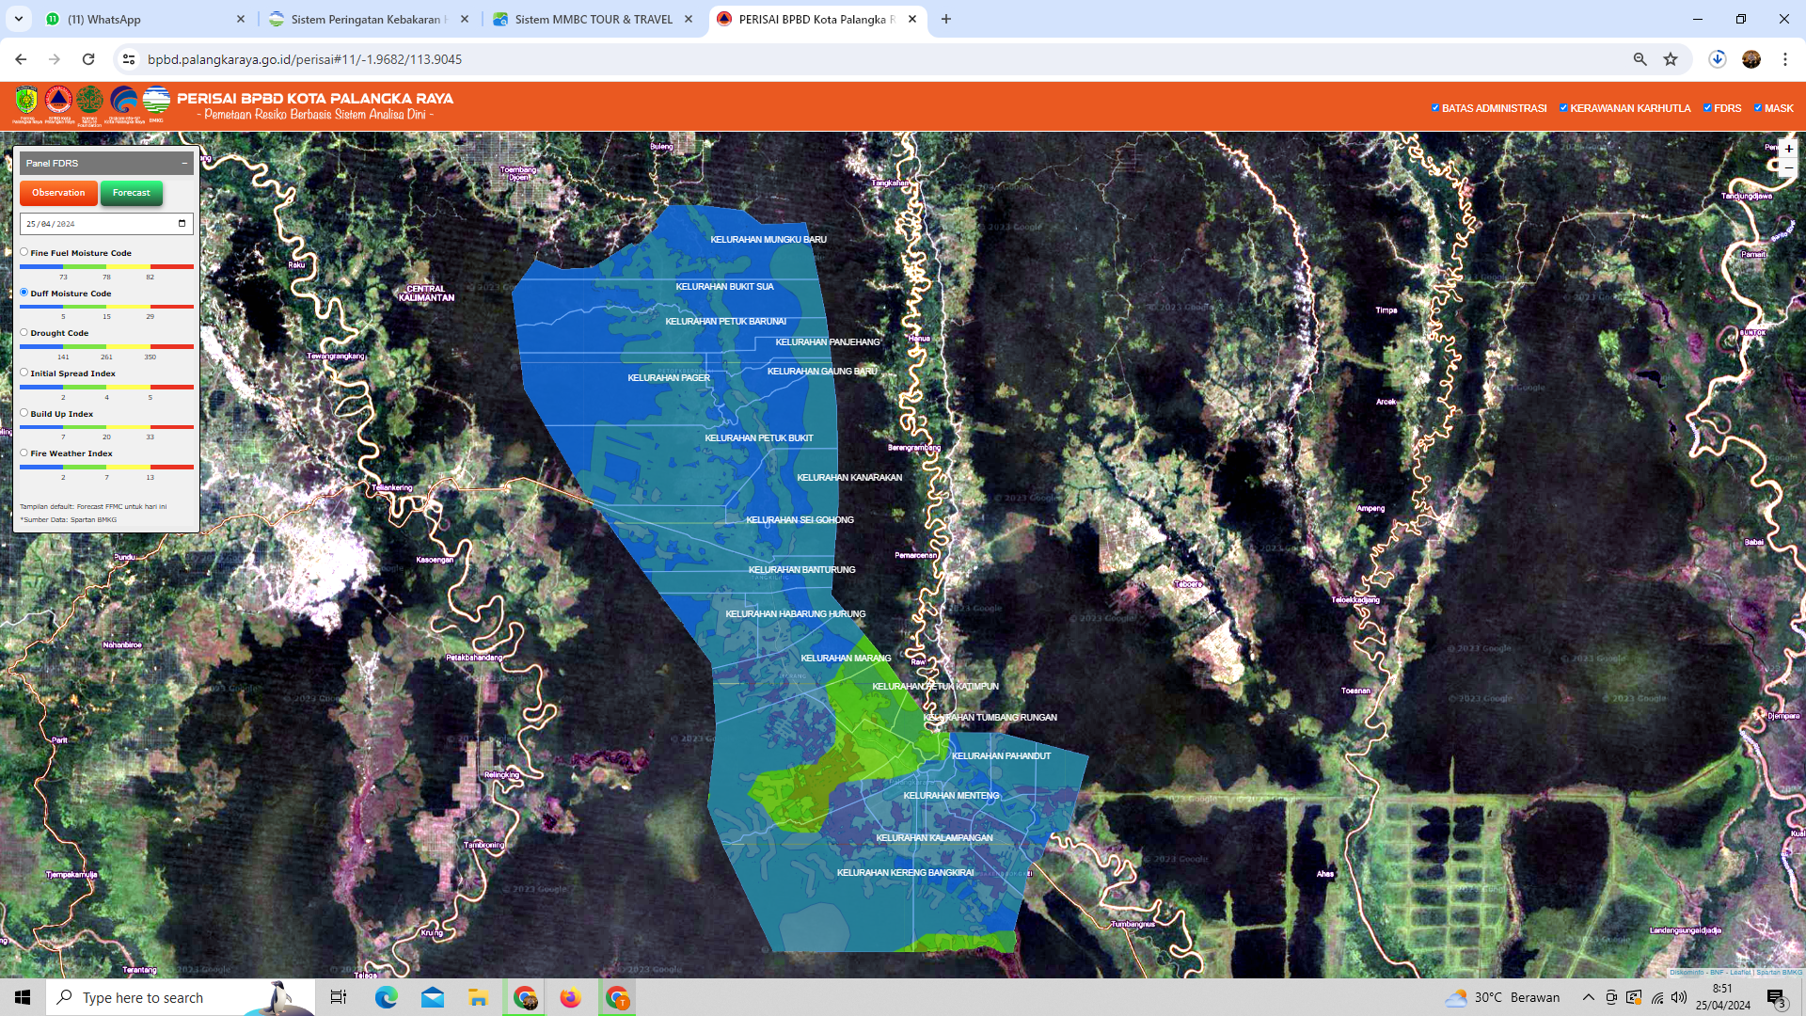Go back to previous page
The width and height of the screenshot is (1806, 1016).
click(21, 59)
